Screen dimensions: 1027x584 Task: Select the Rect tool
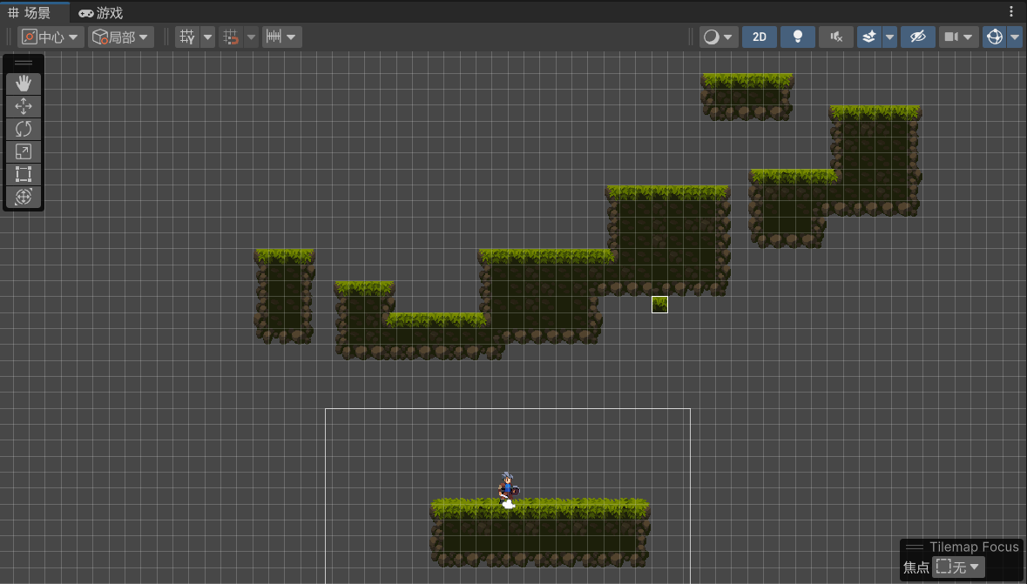click(24, 174)
